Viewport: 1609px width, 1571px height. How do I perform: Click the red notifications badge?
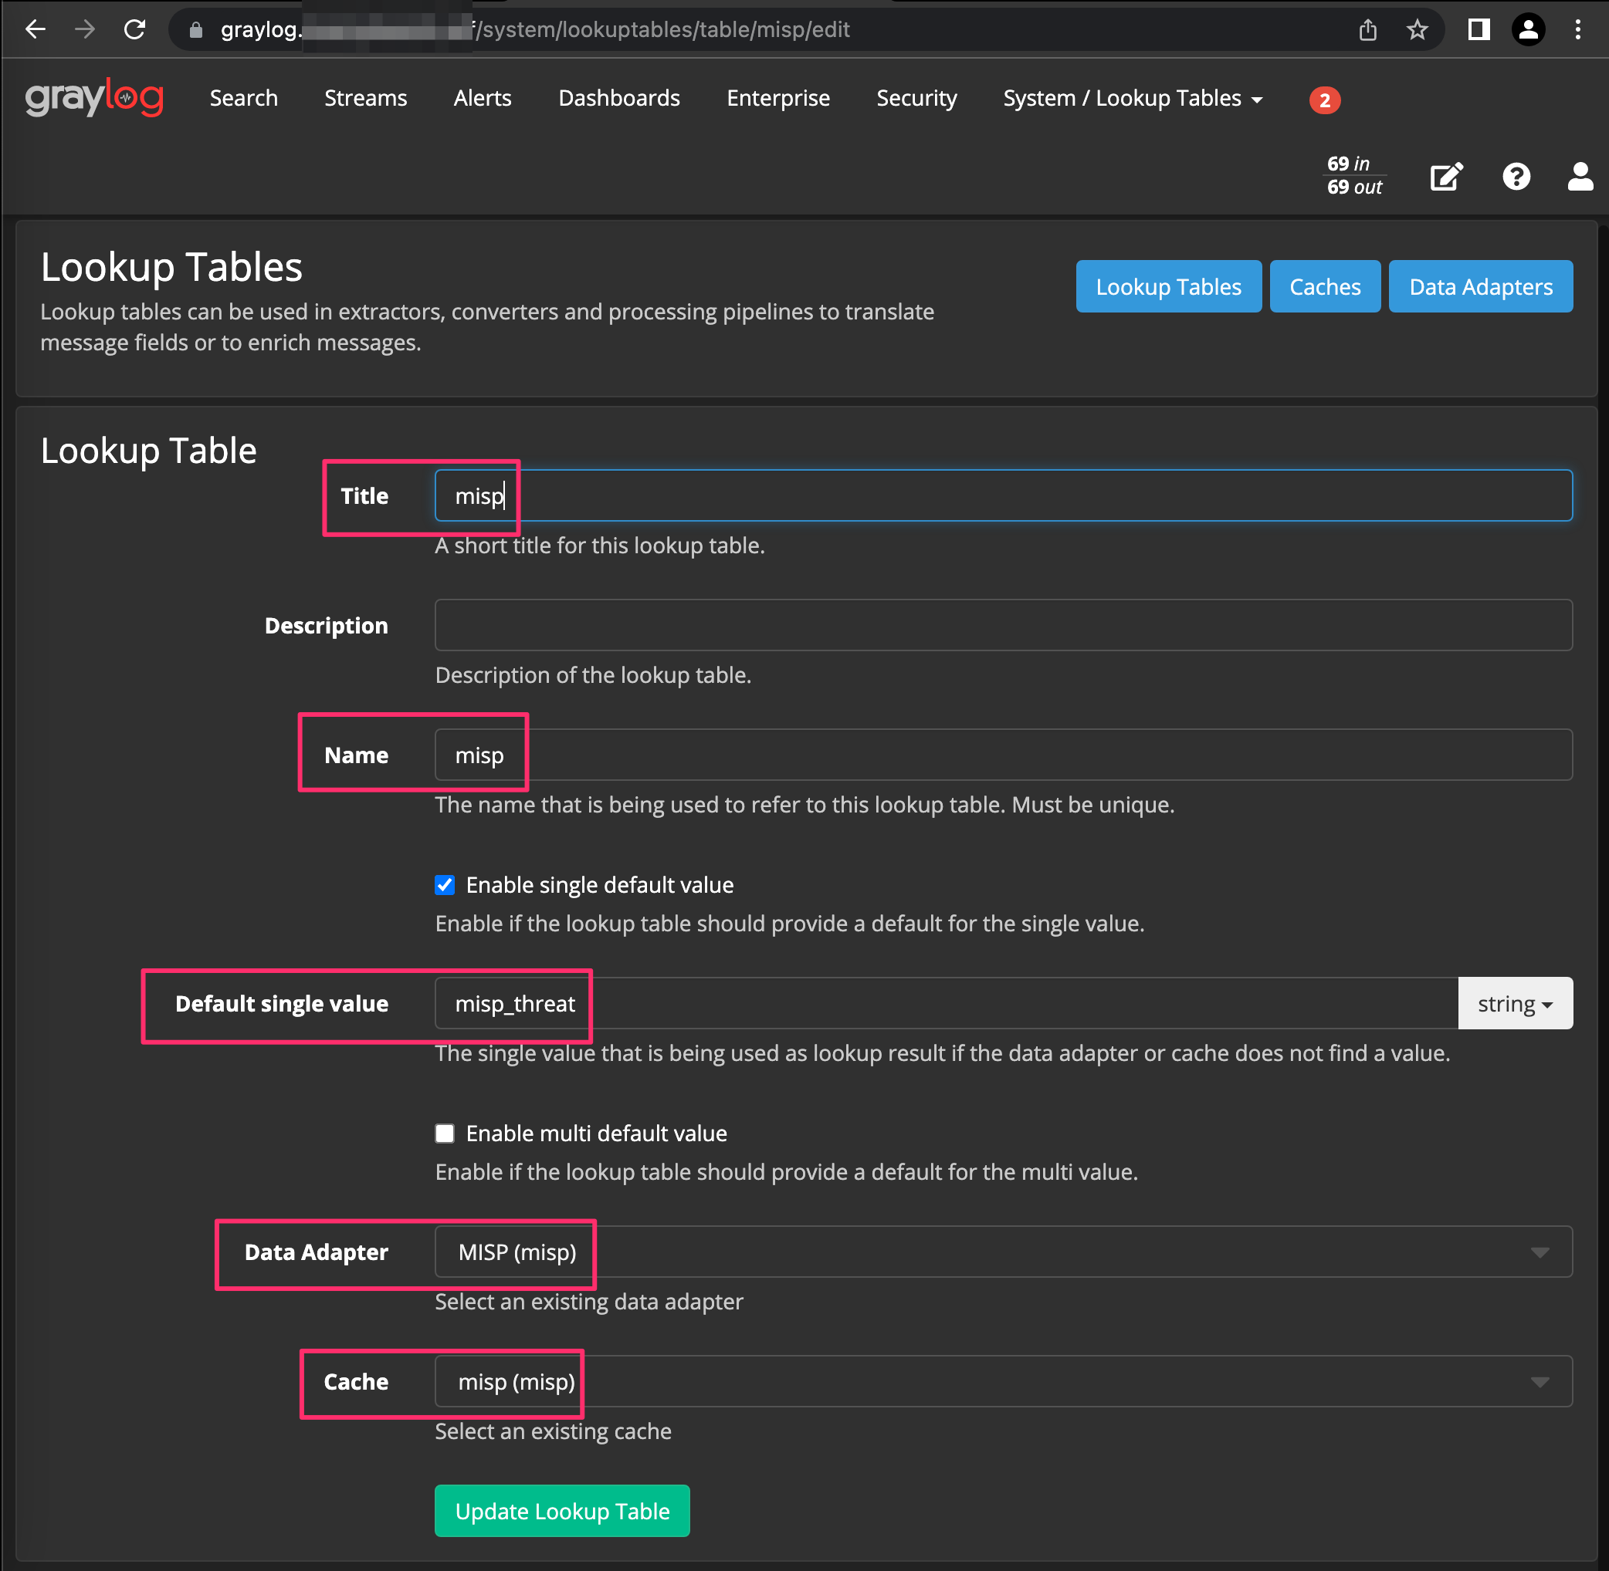click(x=1324, y=100)
